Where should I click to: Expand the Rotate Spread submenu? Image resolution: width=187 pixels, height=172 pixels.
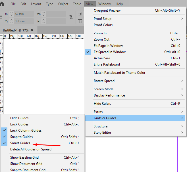tap(135, 81)
